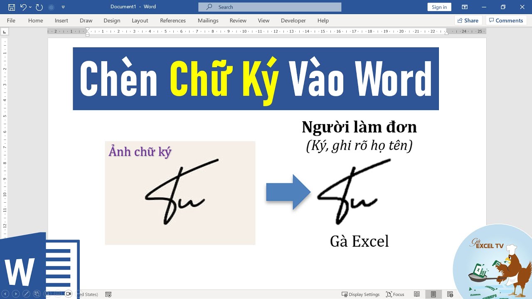Click the pen tool overlay icon
This screenshot has height=299, width=532.
pyautogui.click(x=26, y=294)
